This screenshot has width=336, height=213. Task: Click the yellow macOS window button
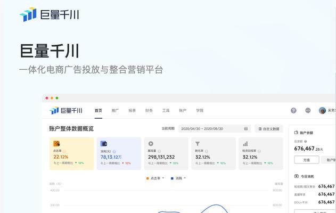(52, 98)
